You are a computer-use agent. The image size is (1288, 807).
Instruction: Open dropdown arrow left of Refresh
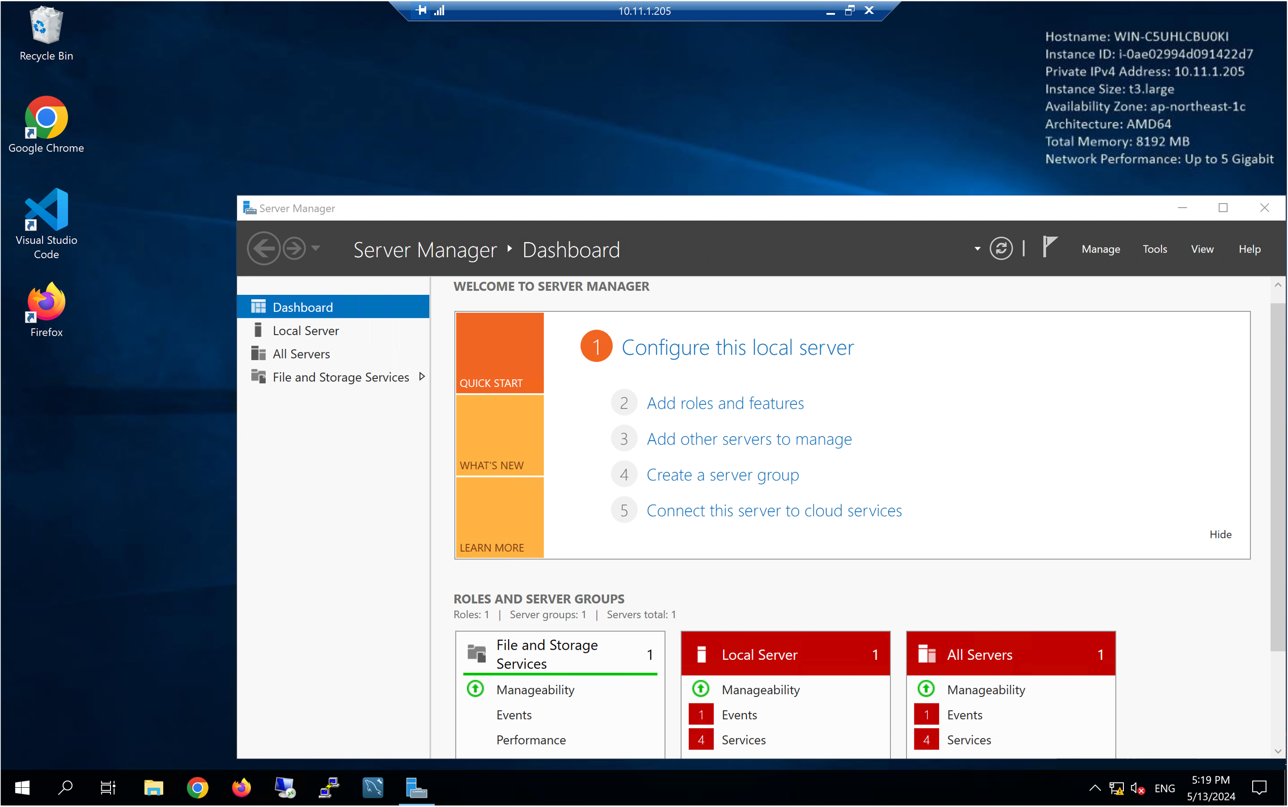(977, 249)
